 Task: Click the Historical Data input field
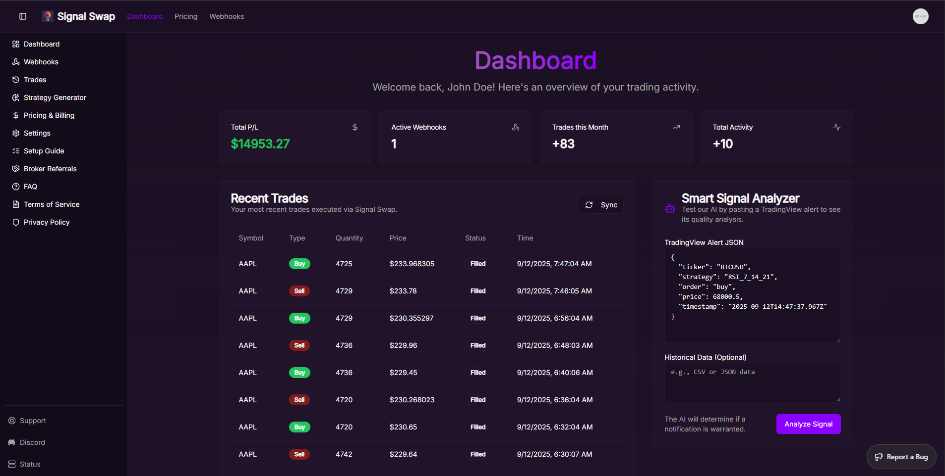click(x=751, y=382)
